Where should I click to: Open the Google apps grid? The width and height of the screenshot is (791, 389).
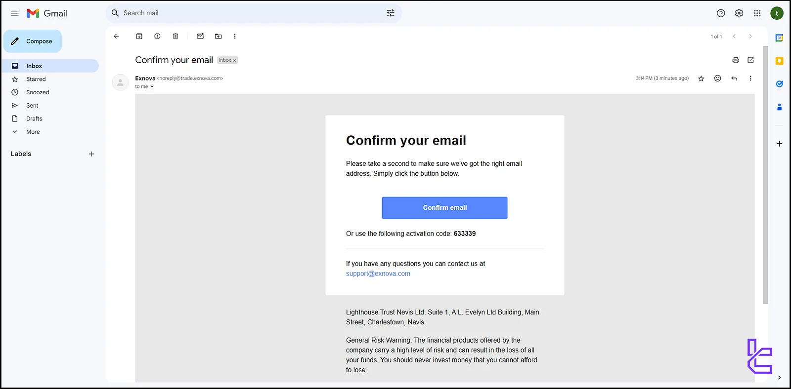pos(757,13)
